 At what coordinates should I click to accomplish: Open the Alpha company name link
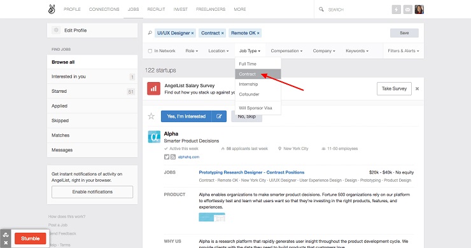point(171,134)
